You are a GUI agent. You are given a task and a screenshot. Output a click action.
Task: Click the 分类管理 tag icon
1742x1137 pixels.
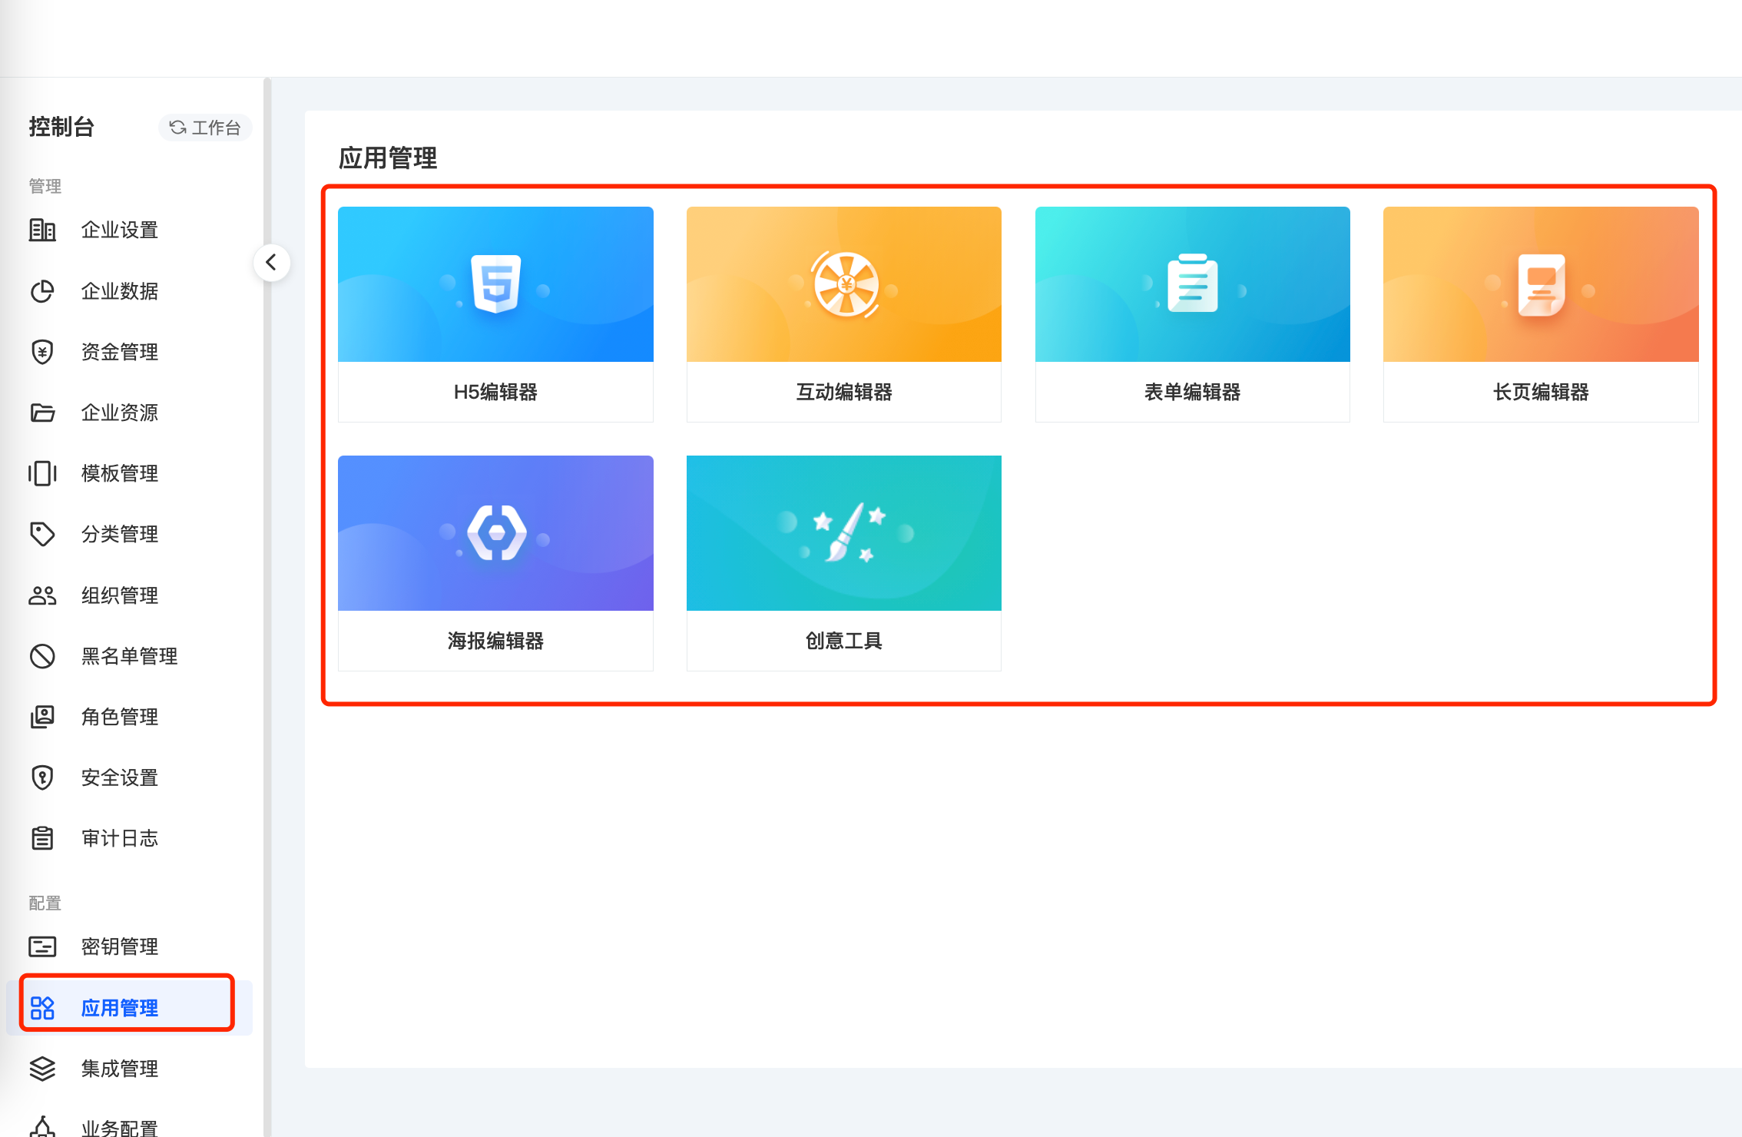coord(42,534)
